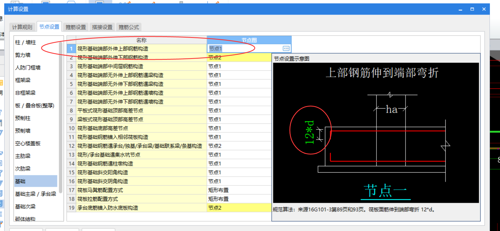Click the 12*d dimension in the node diagram
Viewport: 500px width, 231px height.
coord(309,132)
